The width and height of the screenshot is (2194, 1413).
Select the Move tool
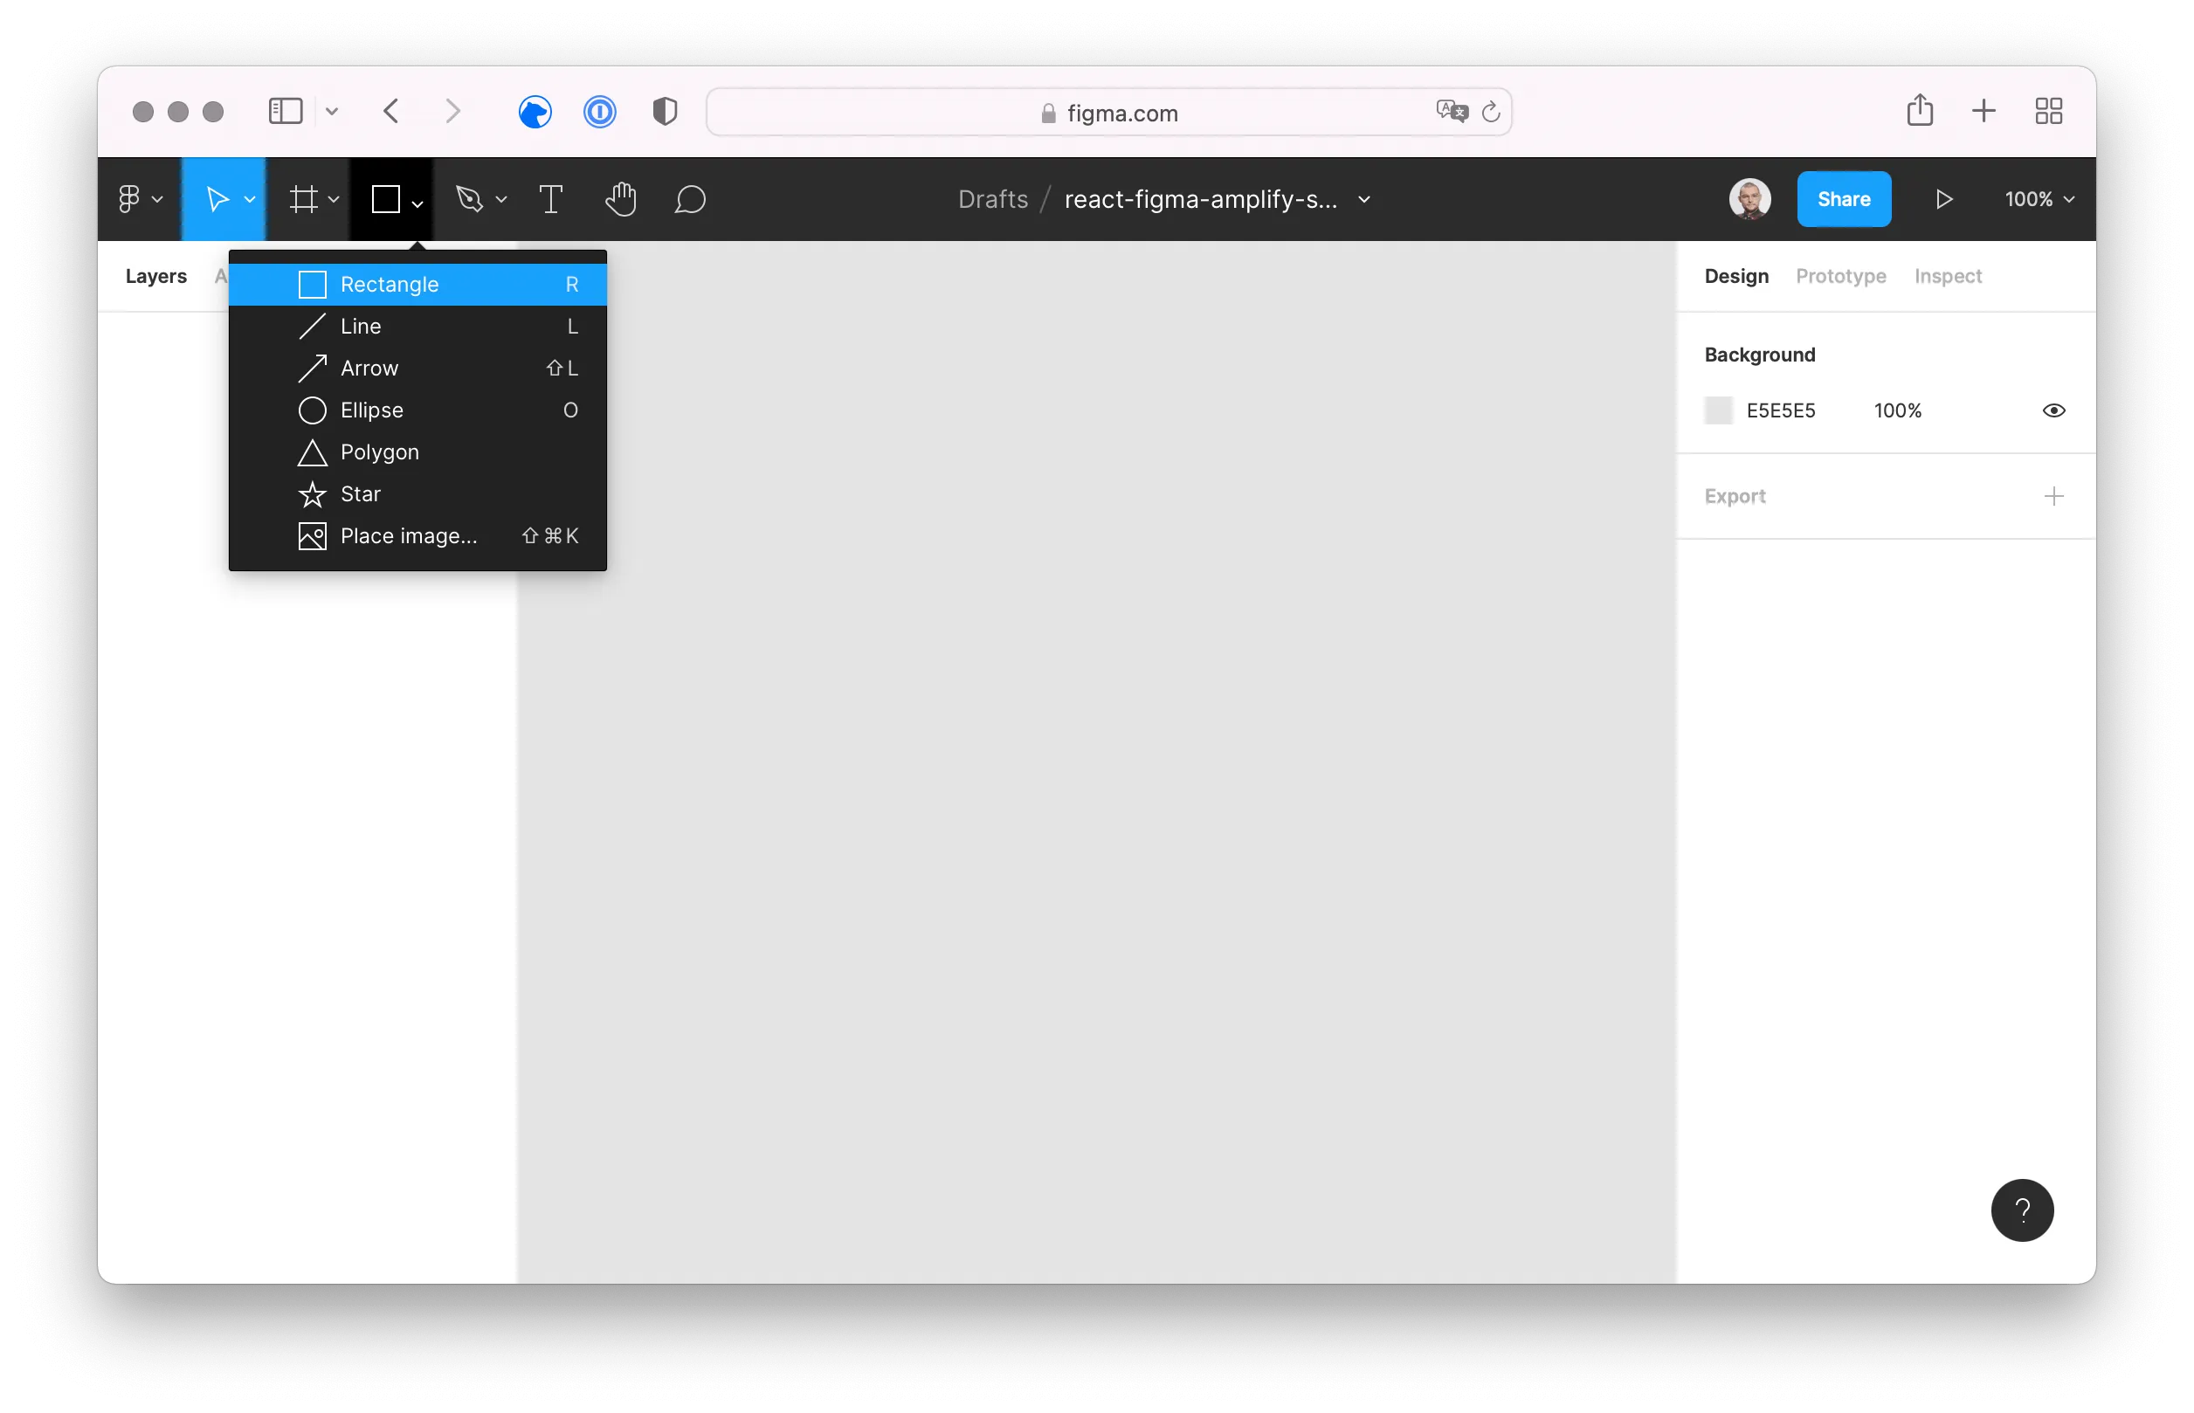[217, 199]
